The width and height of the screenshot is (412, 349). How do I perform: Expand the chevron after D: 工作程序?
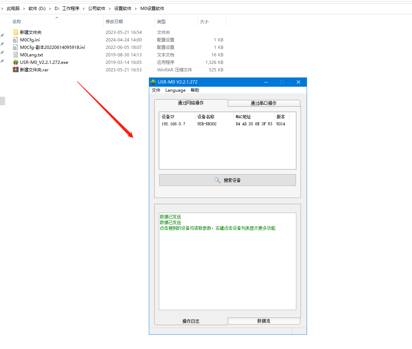pyautogui.click(x=84, y=9)
